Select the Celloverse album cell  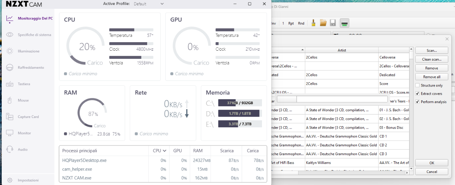(394, 57)
